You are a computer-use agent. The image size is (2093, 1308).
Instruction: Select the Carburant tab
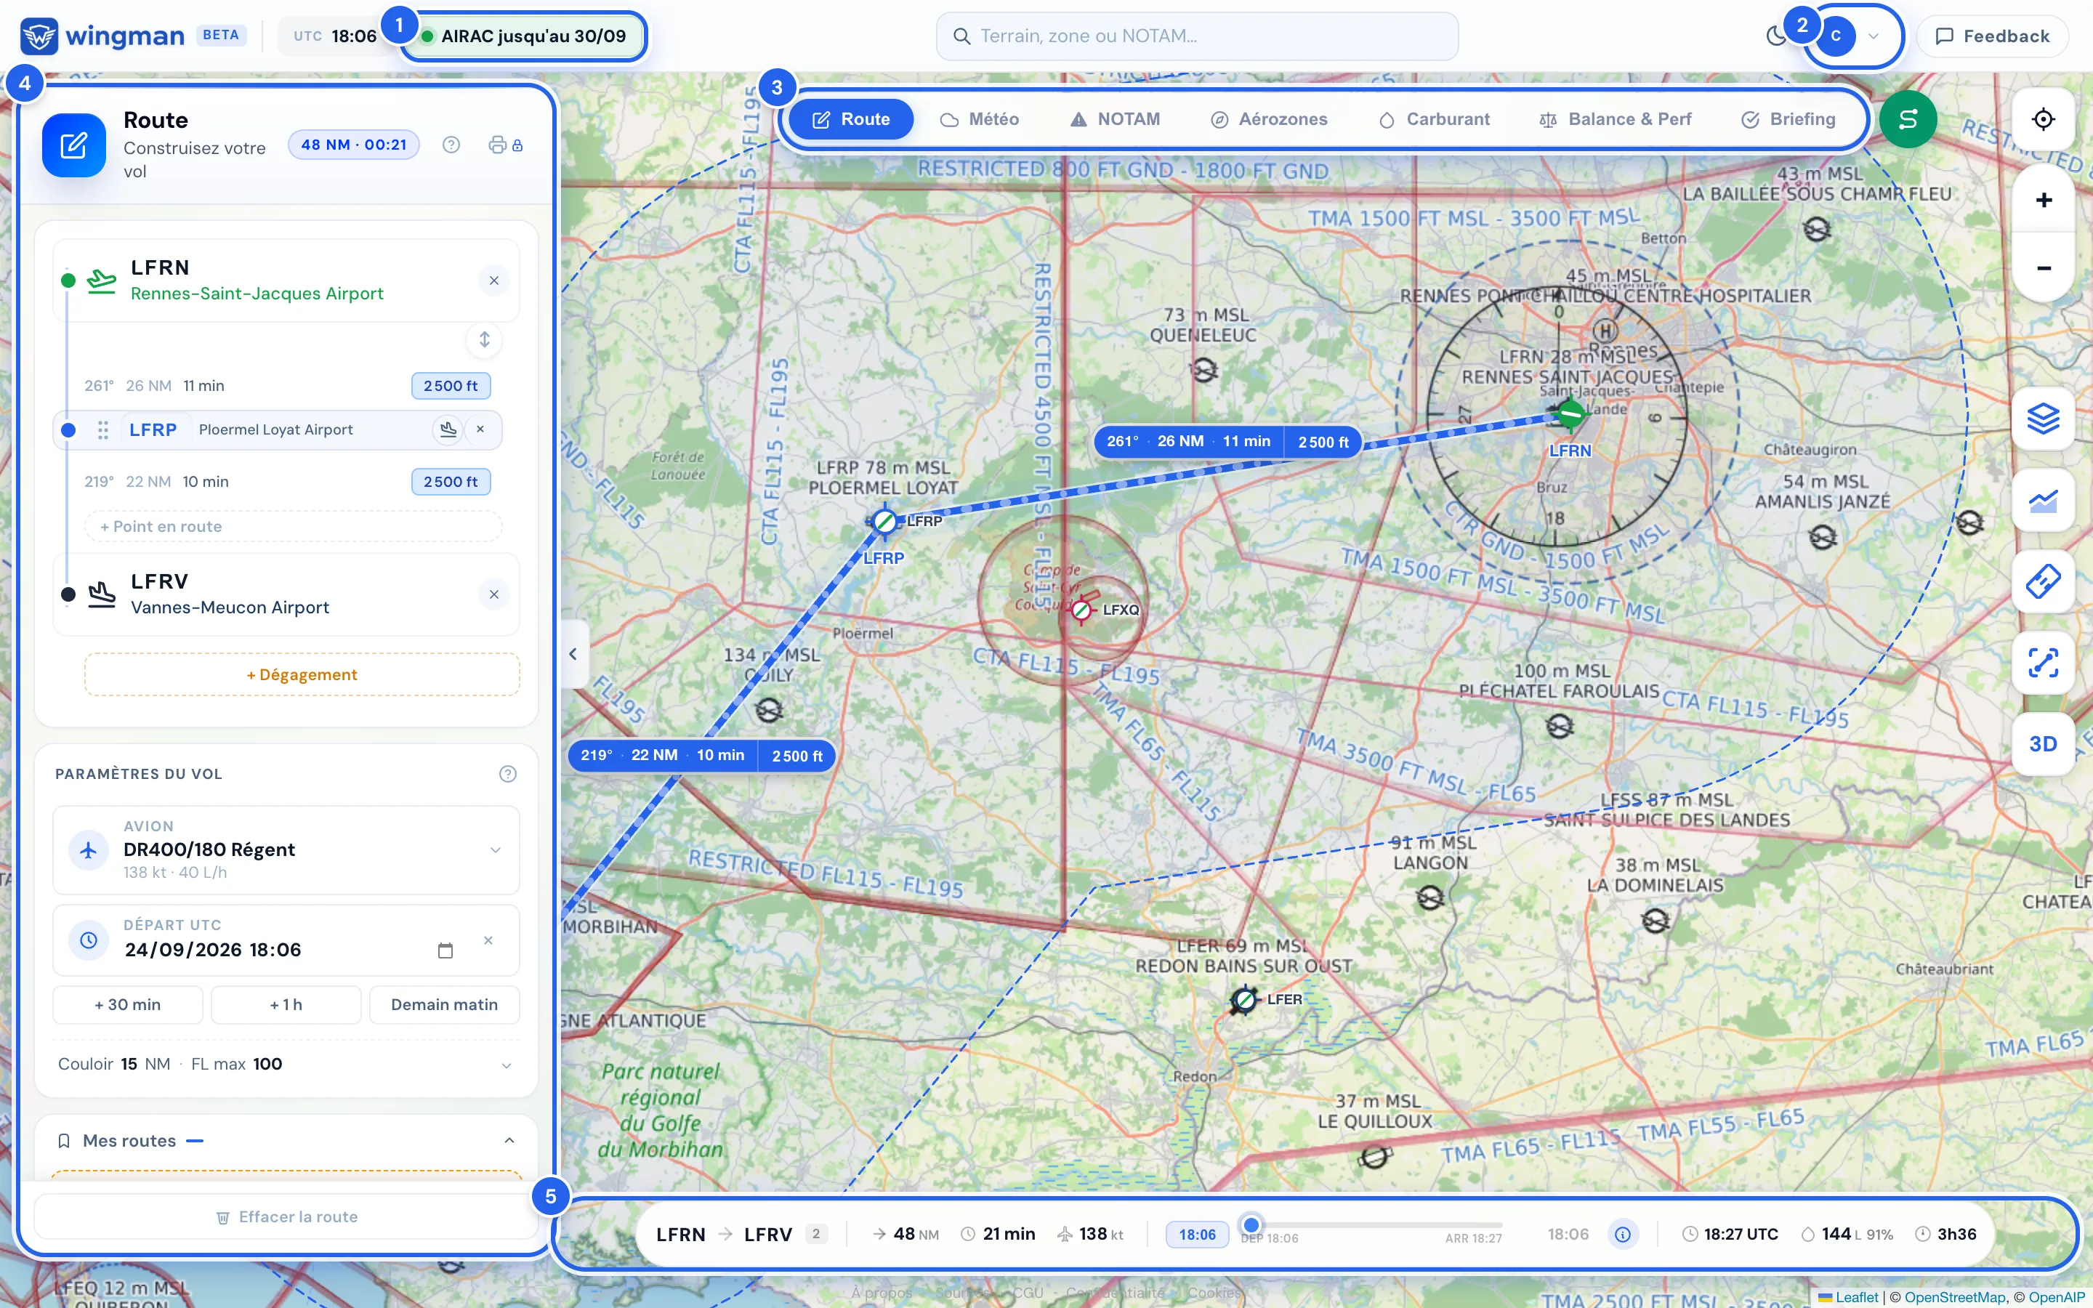[1434, 119]
